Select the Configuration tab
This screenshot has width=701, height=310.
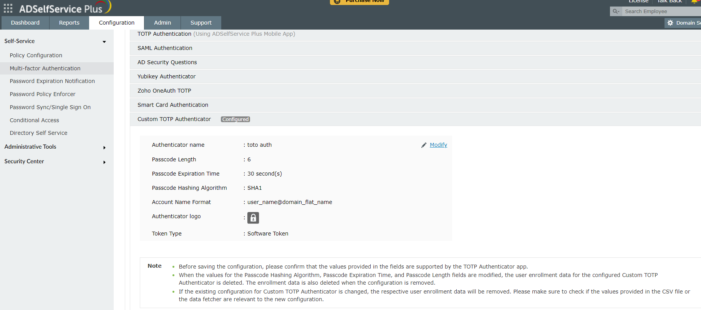click(117, 23)
